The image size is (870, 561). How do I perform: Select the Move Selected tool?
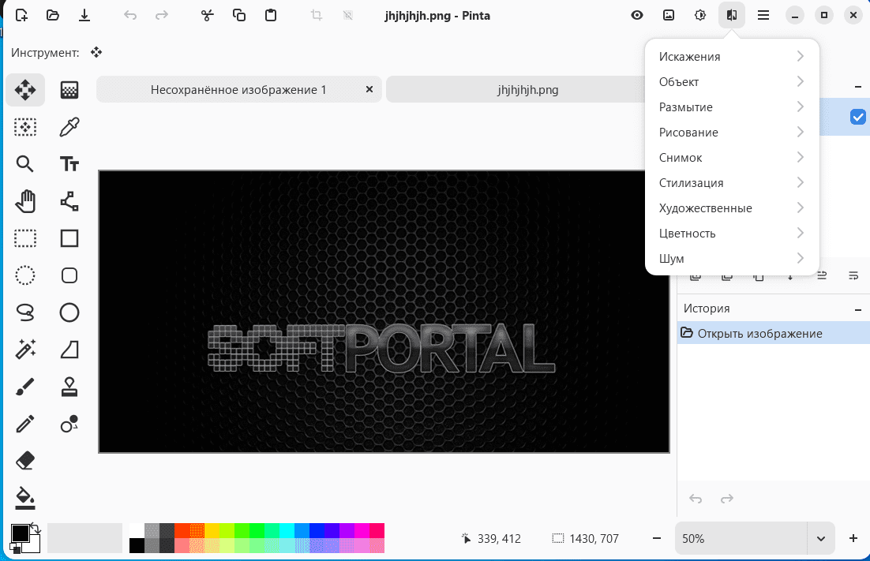[25, 90]
